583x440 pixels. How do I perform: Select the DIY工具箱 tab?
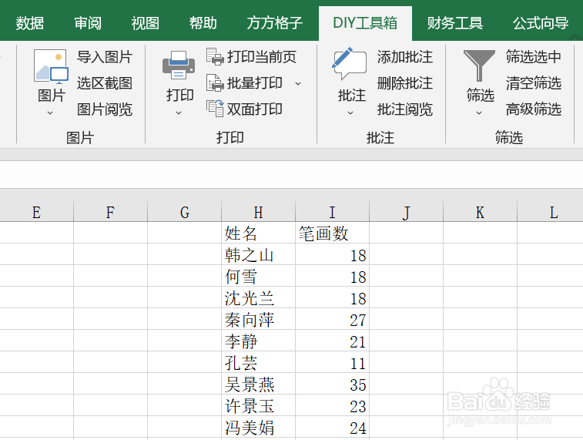(365, 23)
